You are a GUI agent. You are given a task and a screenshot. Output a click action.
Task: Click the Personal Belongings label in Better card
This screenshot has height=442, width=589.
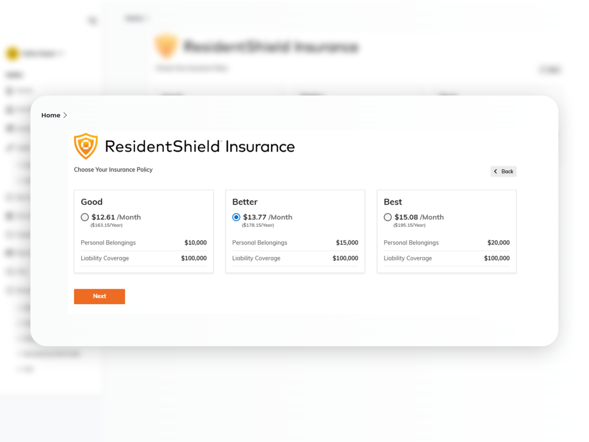tap(259, 242)
